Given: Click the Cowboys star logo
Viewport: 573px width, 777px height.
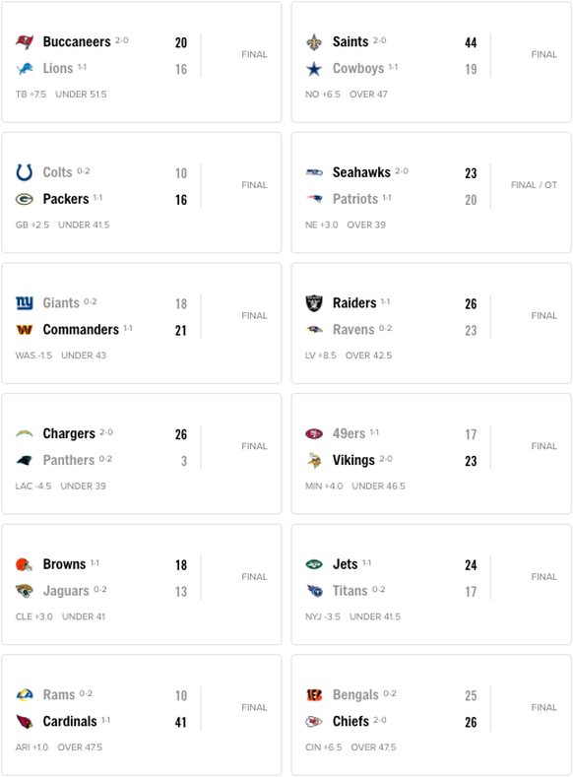Looking at the screenshot, I should click(314, 69).
